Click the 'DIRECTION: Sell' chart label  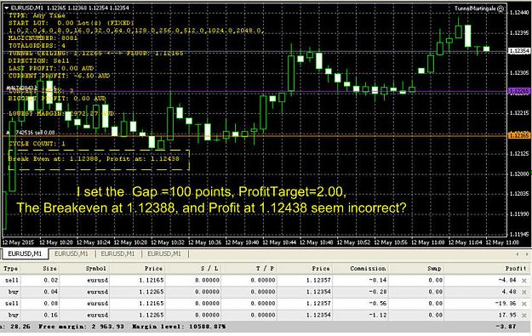[x=38, y=60]
